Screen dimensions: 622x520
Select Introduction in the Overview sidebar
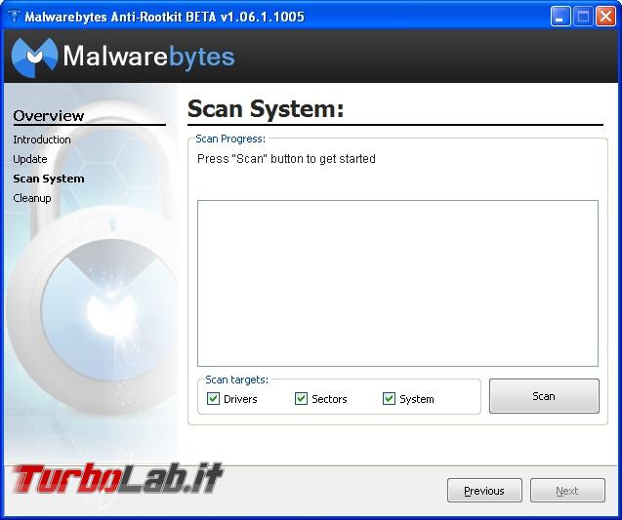42,140
